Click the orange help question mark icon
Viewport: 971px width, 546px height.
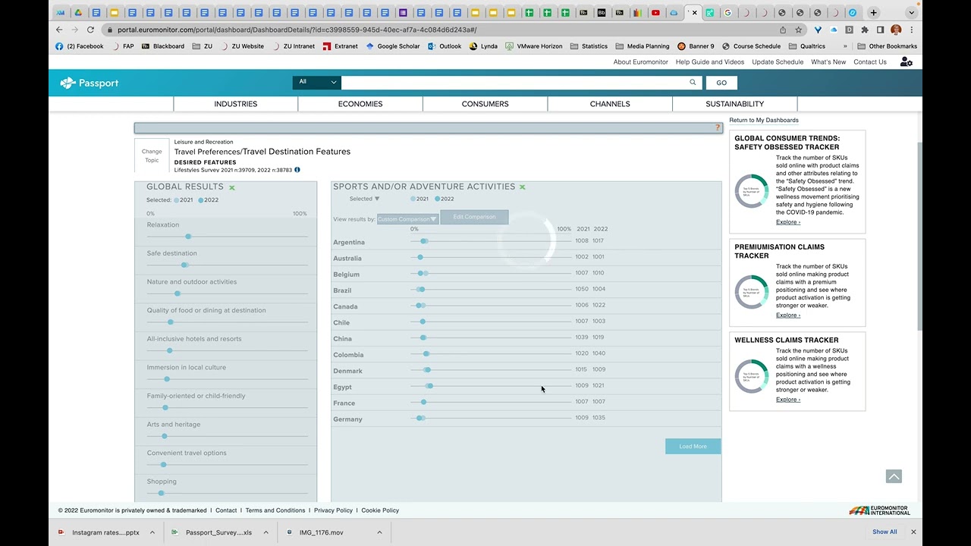(718, 127)
